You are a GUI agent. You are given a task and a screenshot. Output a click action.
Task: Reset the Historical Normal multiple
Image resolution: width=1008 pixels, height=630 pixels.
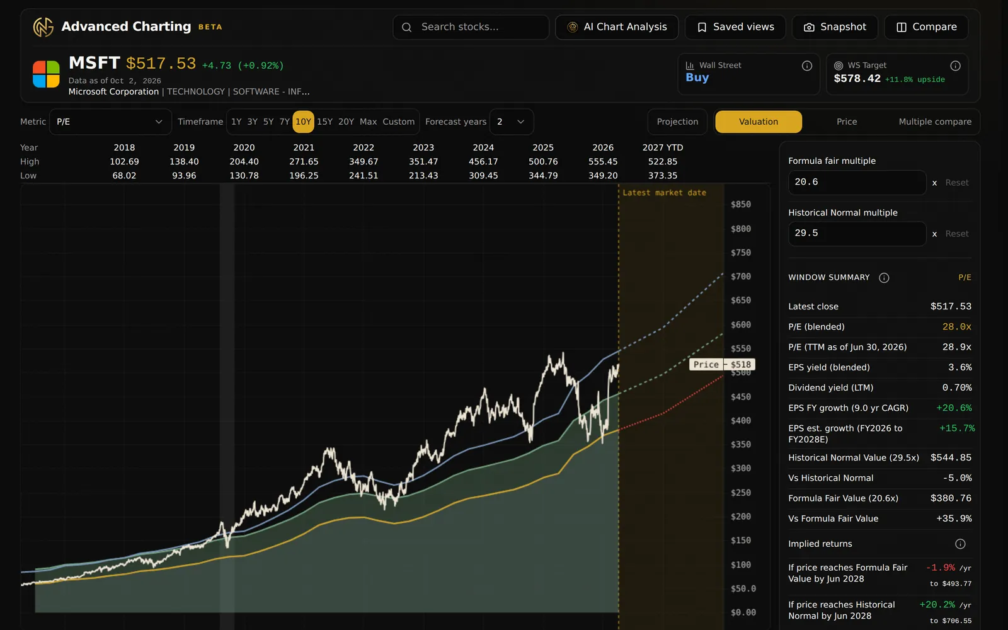957,234
